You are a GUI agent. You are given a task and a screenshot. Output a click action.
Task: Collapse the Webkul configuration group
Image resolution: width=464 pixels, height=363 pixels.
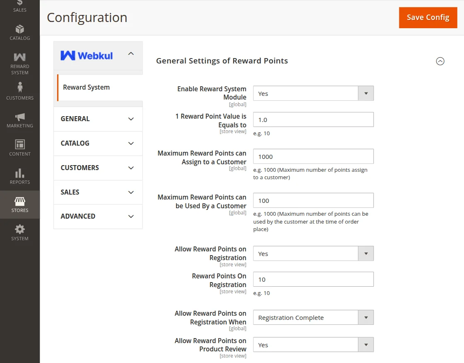pyautogui.click(x=131, y=54)
